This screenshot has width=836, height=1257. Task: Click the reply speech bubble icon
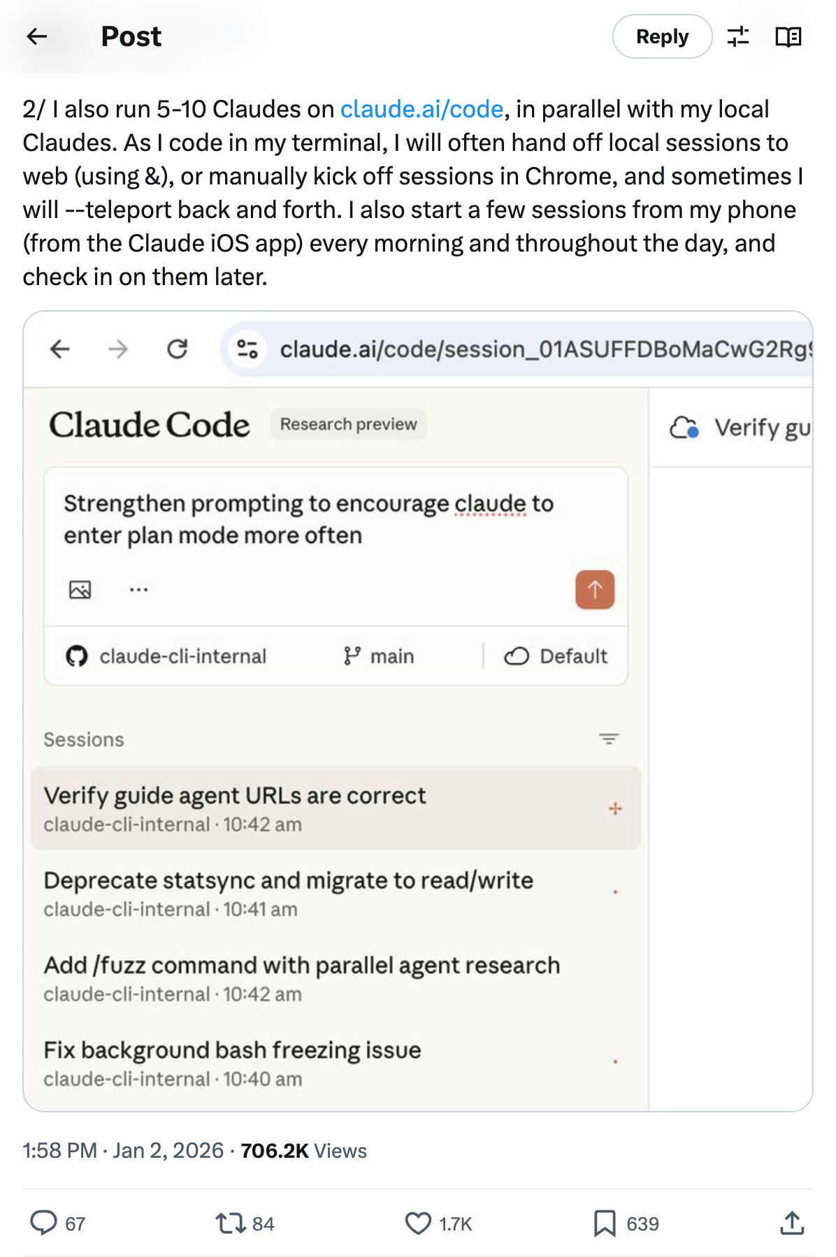[x=43, y=1223]
